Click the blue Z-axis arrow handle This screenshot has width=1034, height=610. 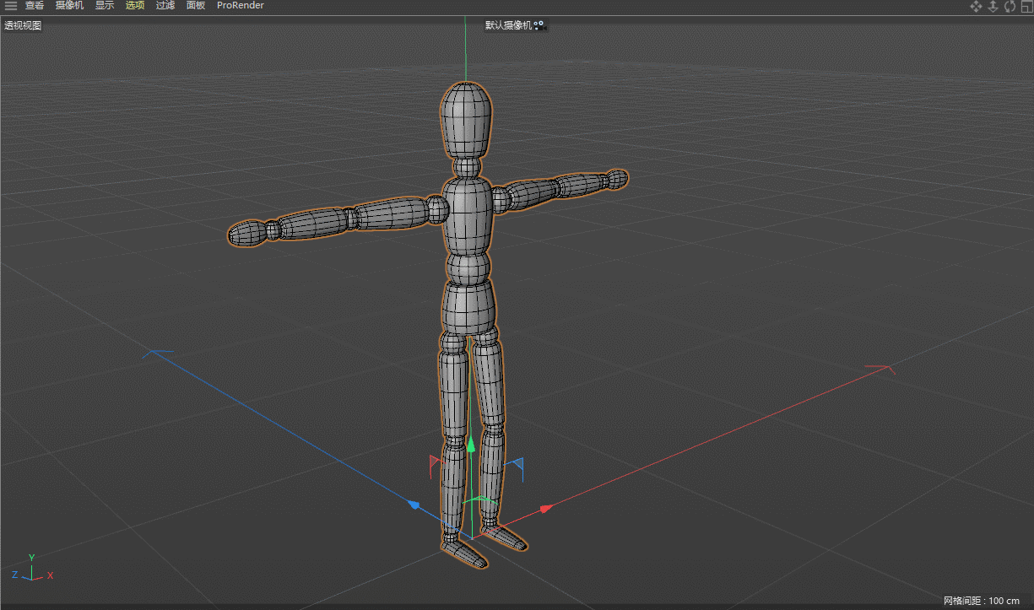click(414, 505)
